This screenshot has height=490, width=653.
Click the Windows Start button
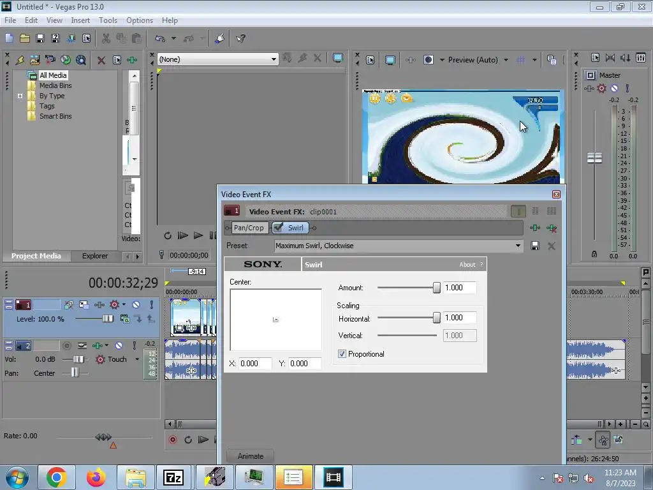[x=17, y=477]
